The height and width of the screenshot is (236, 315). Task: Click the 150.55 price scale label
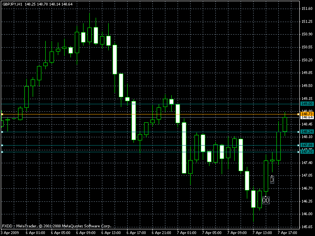point(307,47)
